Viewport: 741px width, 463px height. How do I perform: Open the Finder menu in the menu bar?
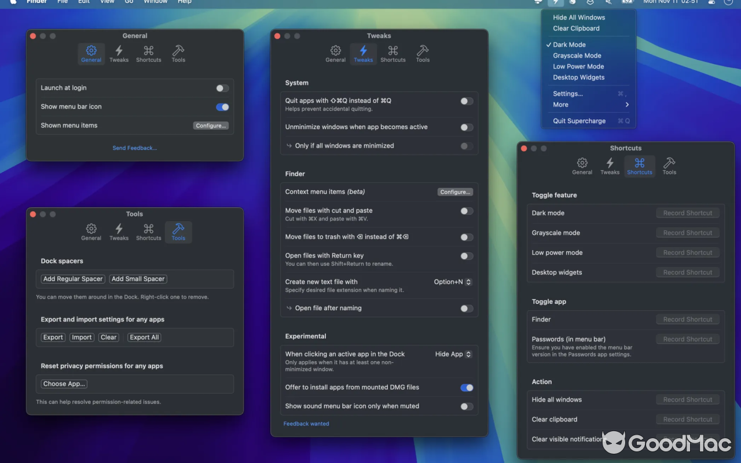(36, 2)
